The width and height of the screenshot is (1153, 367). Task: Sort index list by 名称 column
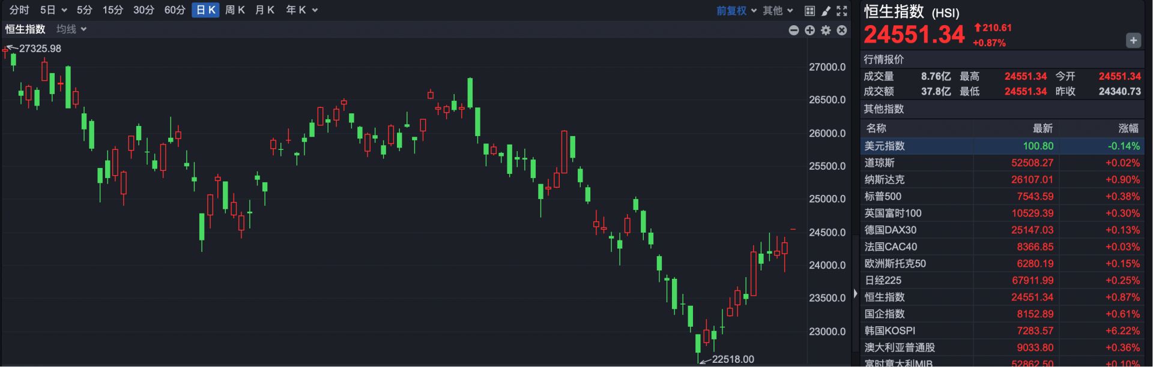tap(876, 128)
